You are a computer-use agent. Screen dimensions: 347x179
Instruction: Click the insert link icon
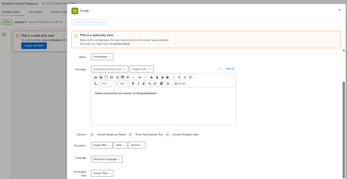tap(128, 77)
